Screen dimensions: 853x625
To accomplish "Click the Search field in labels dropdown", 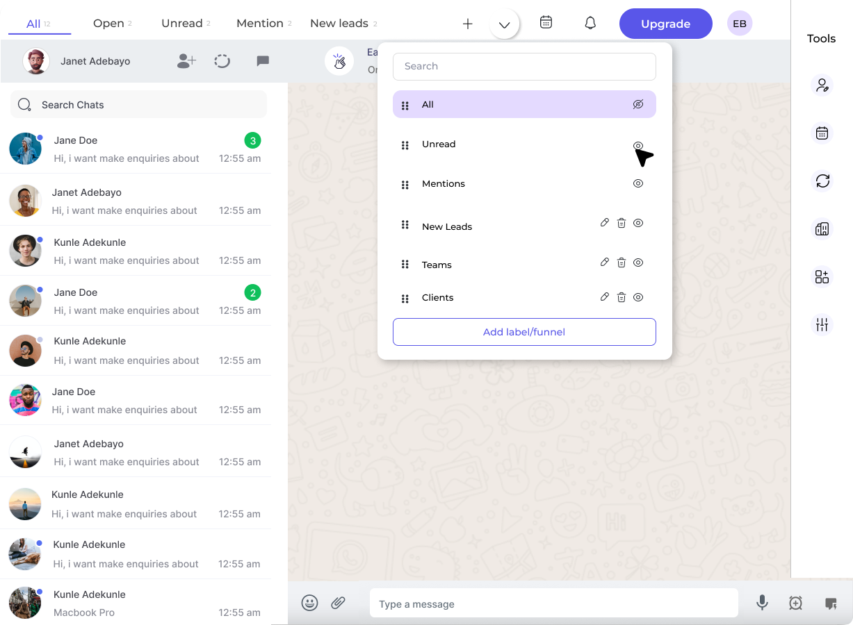I will (524, 66).
